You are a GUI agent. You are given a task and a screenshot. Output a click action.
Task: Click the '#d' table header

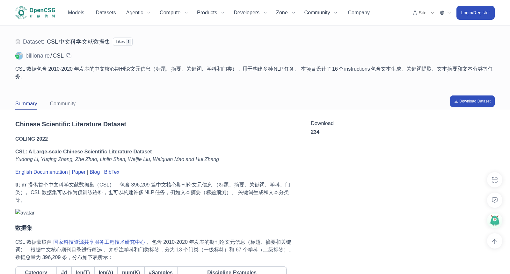64,272
